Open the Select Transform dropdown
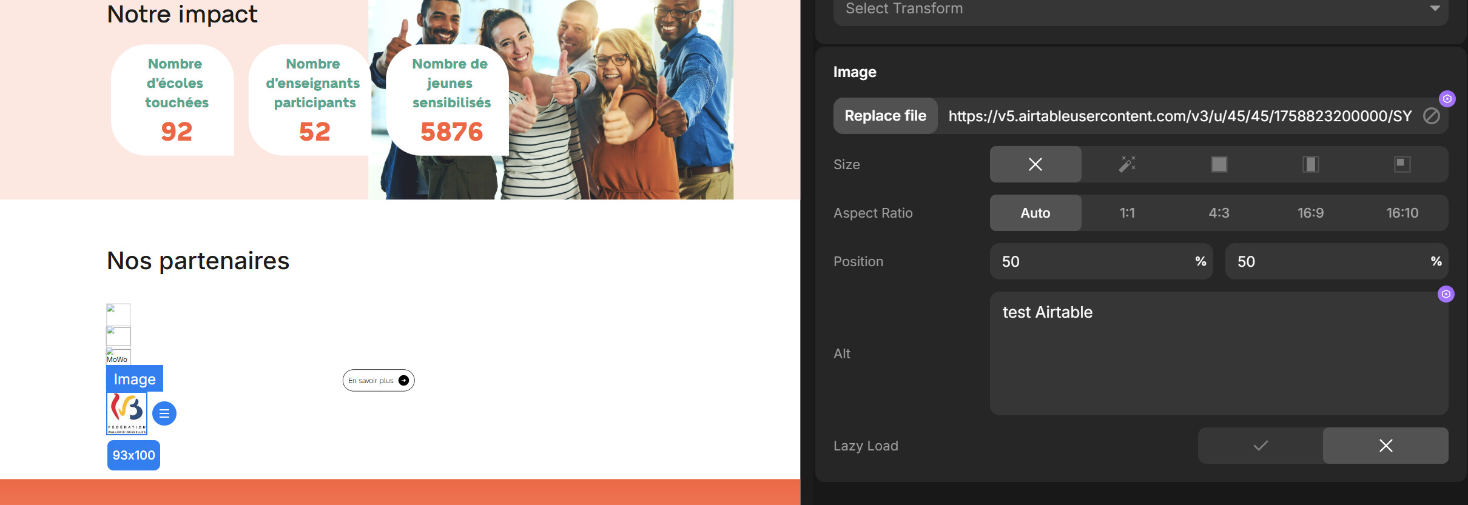 click(1140, 9)
